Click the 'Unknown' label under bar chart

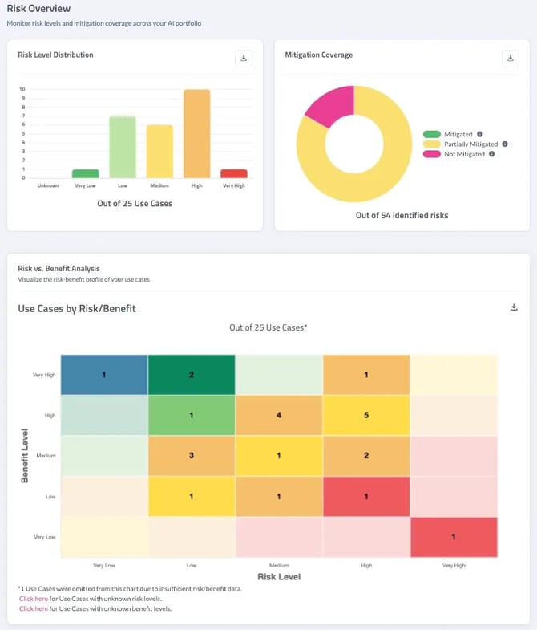[48, 185]
